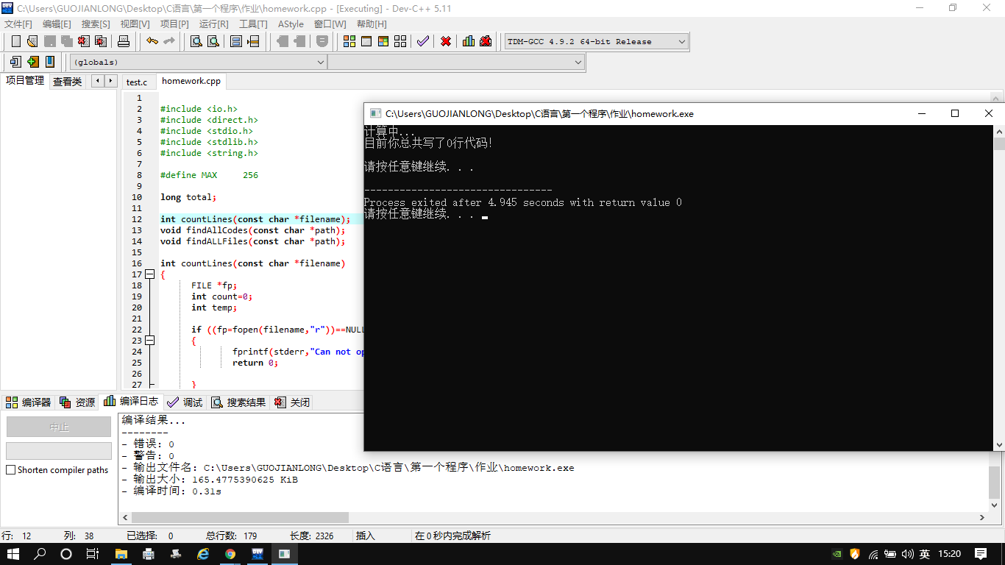This screenshot has height=565, width=1005.
Task: Collapse the code fold marker at line 17
Action: [150, 274]
